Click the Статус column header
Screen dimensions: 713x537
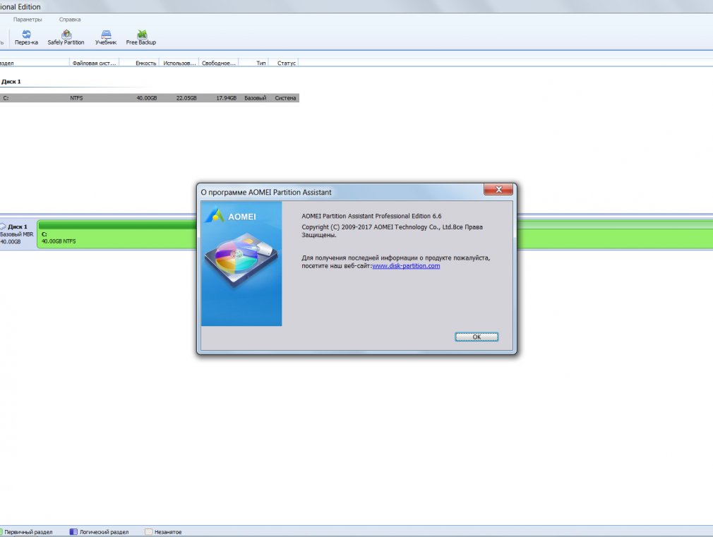(286, 63)
